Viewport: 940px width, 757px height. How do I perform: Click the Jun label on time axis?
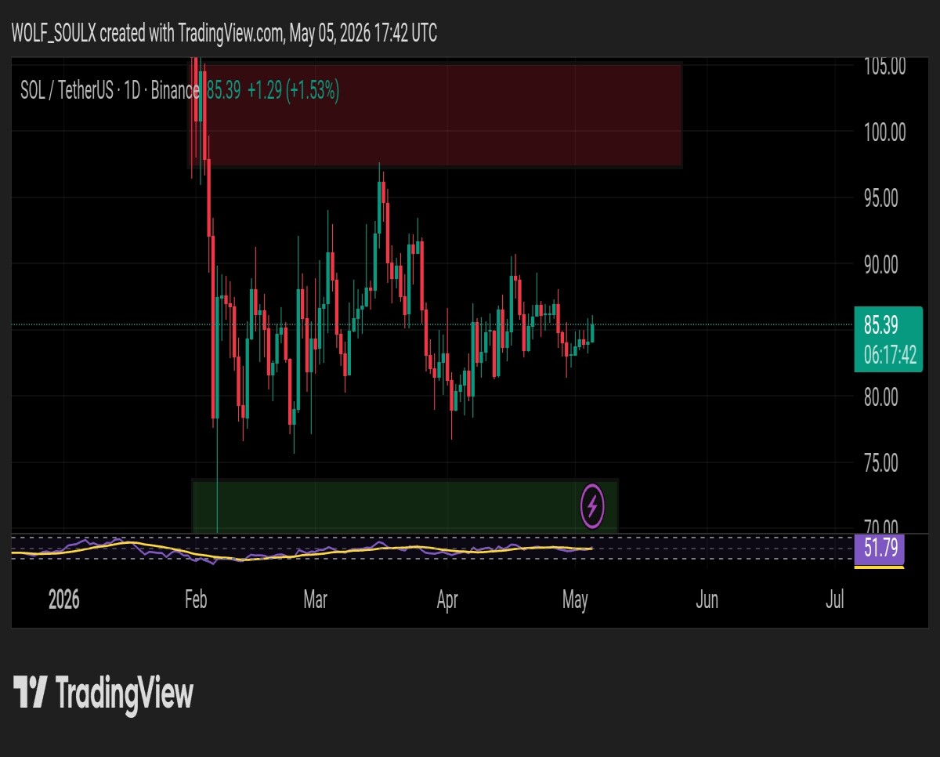[x=707, y=600]
